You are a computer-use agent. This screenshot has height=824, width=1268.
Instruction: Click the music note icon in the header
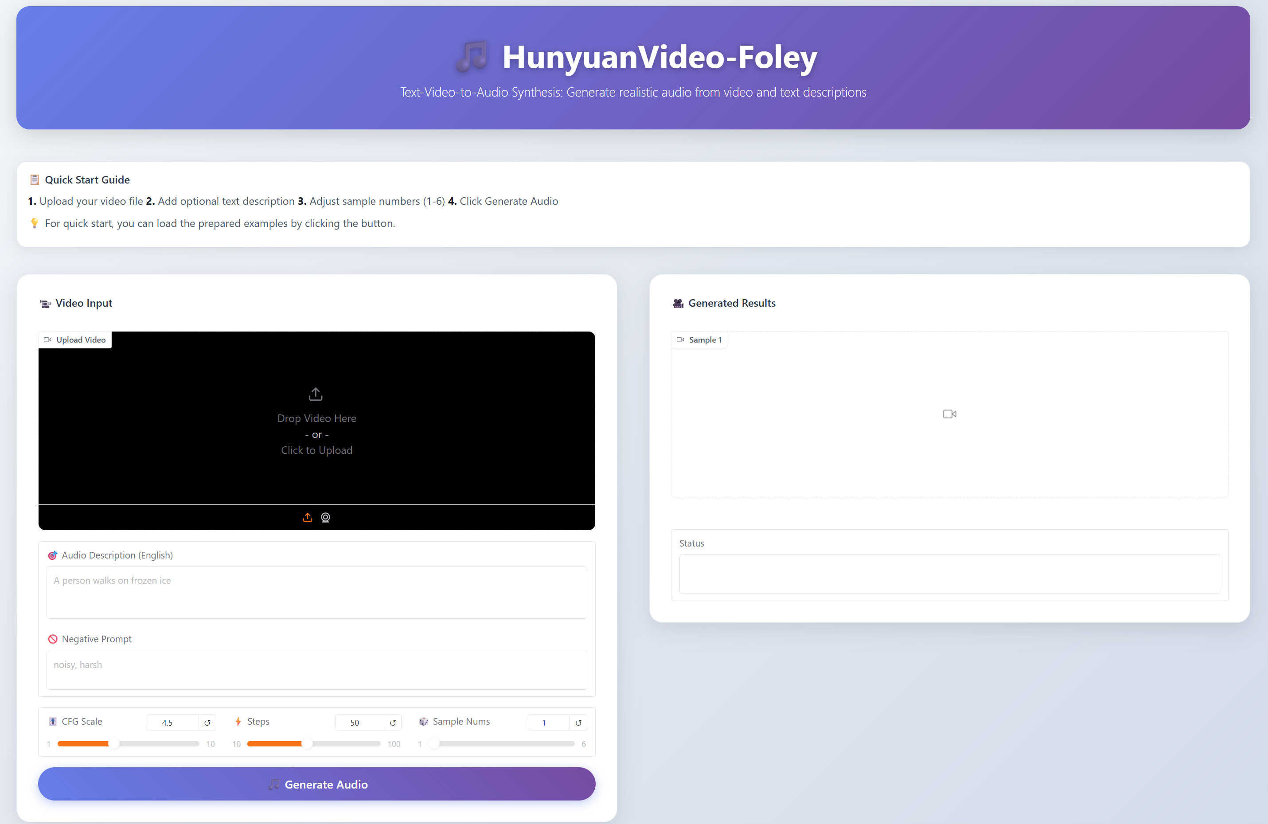pyautogui.click(x=472, y=56)
